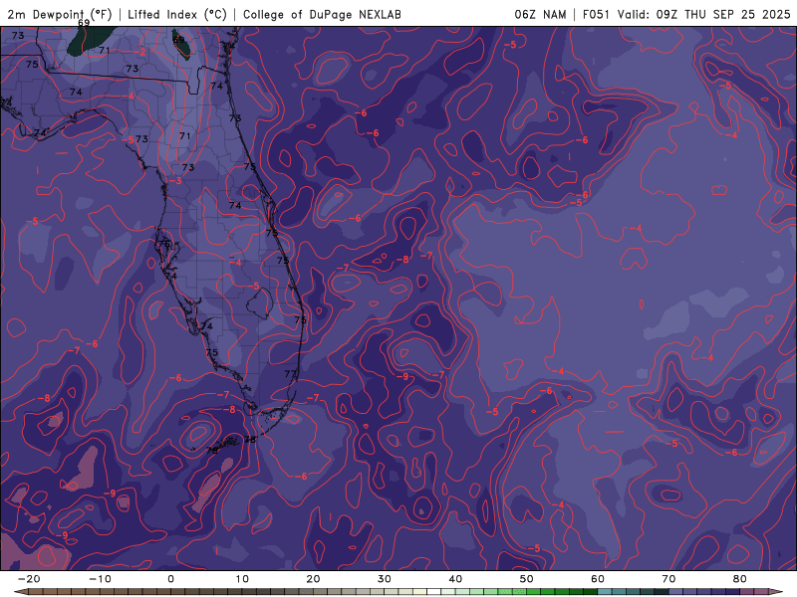This screenshot has width=797, height=597.
Task: Click the 'F051' forecast hour text
Action: 596,14
